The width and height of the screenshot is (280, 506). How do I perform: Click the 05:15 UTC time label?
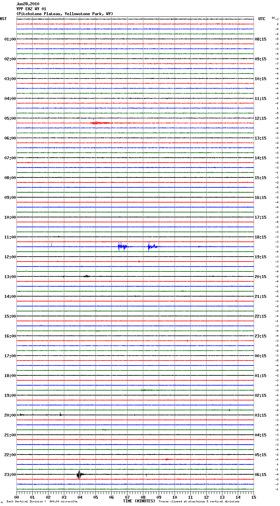click(261, 455)
